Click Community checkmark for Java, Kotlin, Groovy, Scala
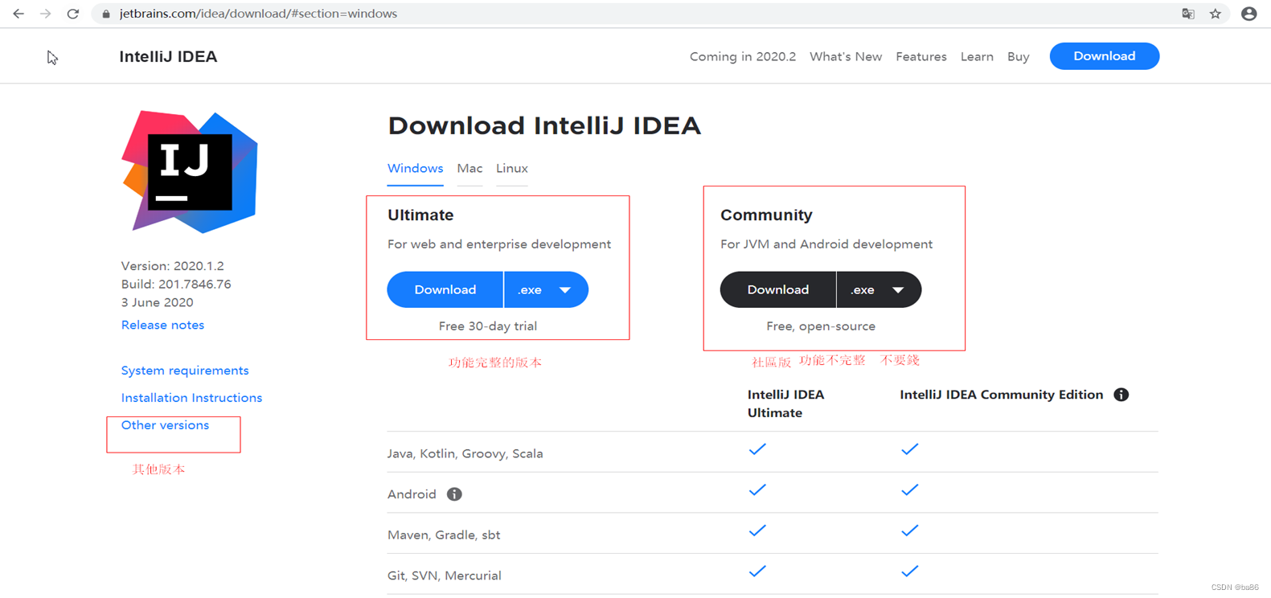 (x=909, y=449)
